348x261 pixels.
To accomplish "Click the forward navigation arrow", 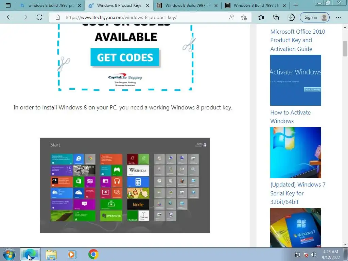I will tap(24, 17).
